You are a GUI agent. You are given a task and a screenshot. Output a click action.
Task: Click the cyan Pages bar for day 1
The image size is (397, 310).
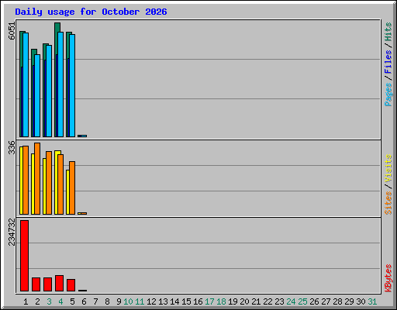coord(26,84)
